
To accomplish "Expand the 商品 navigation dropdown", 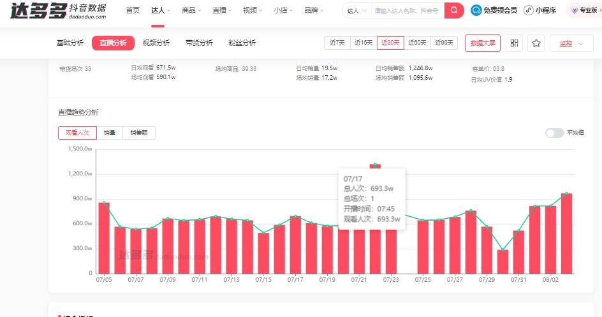I will [x=191, y=10].
